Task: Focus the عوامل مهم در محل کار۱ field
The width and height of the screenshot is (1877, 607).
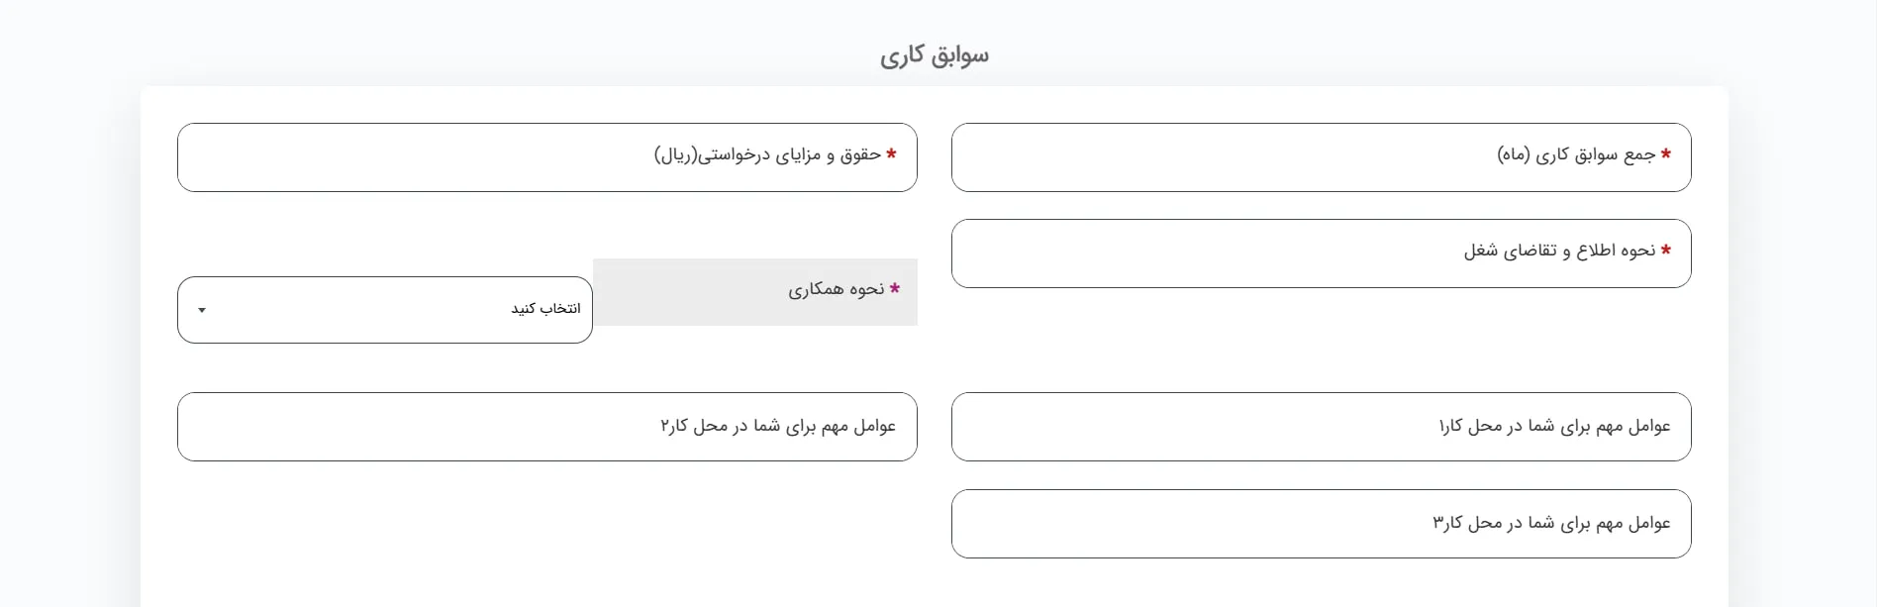Action: 1188,427
